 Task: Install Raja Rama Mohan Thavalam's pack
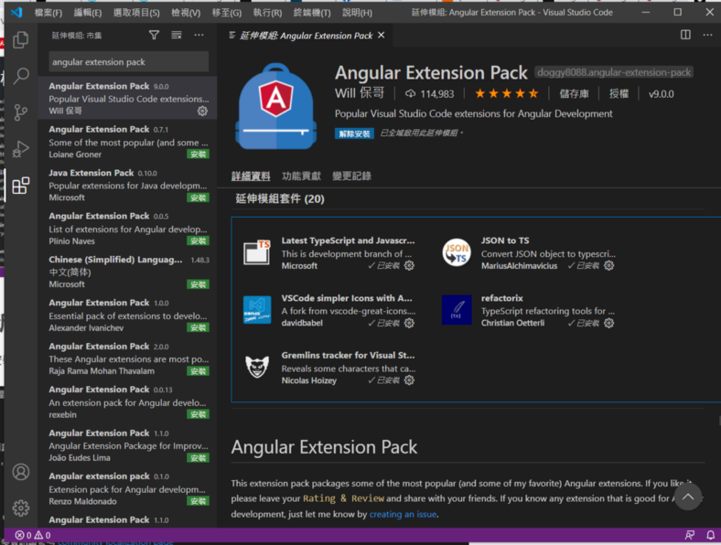(x=199, y=371)
